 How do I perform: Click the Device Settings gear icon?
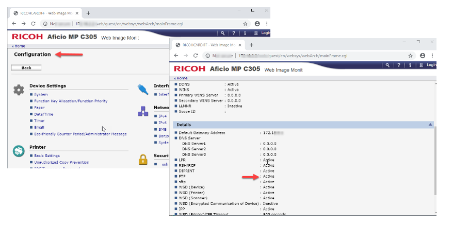coord(19,90)
